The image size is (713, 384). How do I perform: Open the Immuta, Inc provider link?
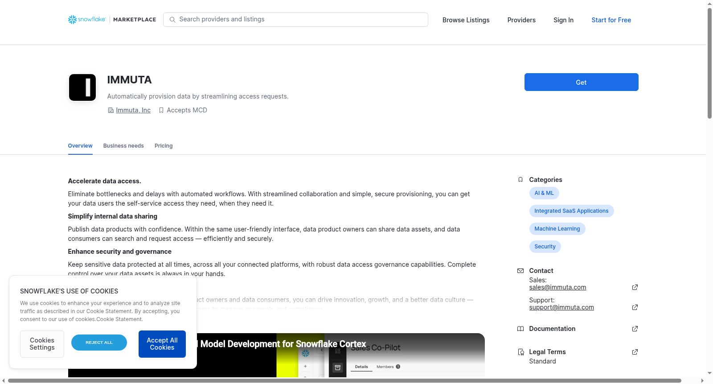click(133, 110)
